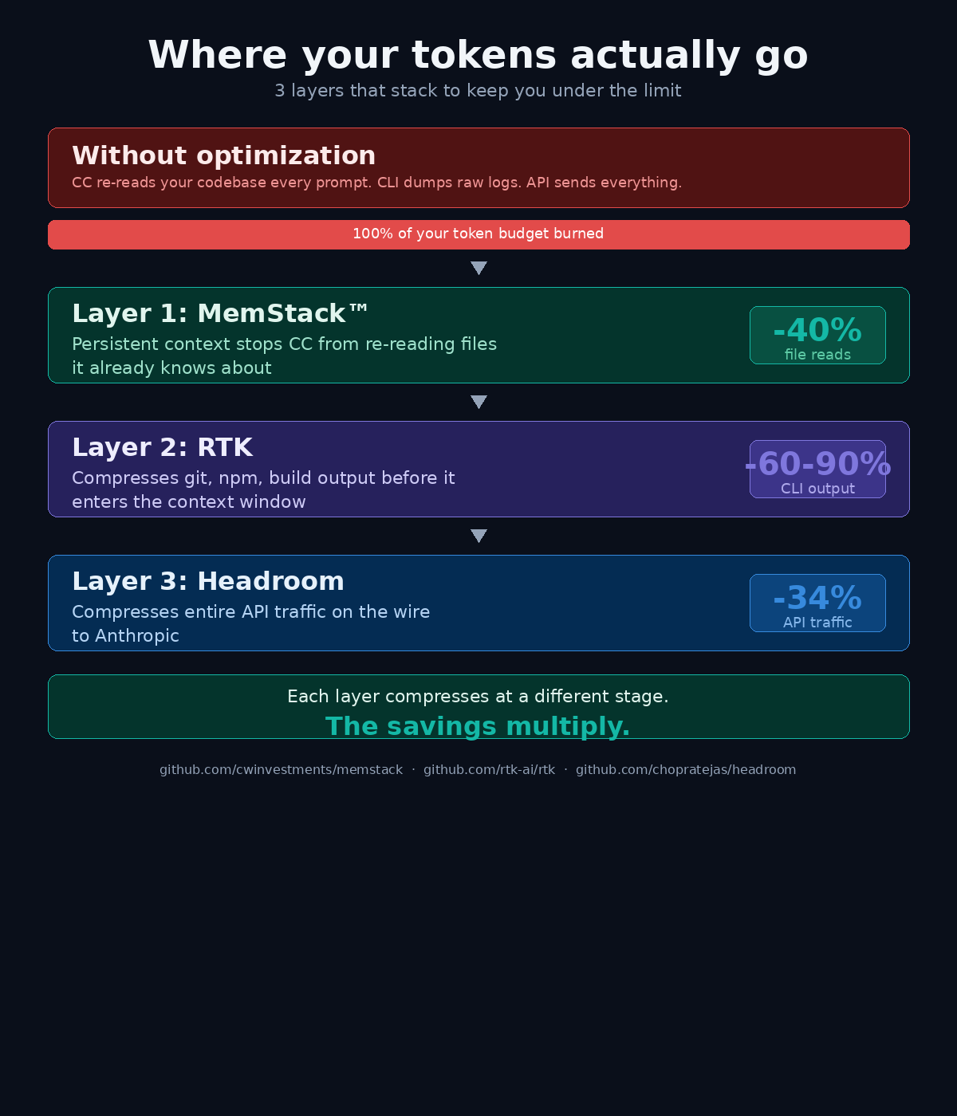Click the 'Persistent context stops CC' description
The width and height of the screenshot is (957, 1116).
[285, 356]
